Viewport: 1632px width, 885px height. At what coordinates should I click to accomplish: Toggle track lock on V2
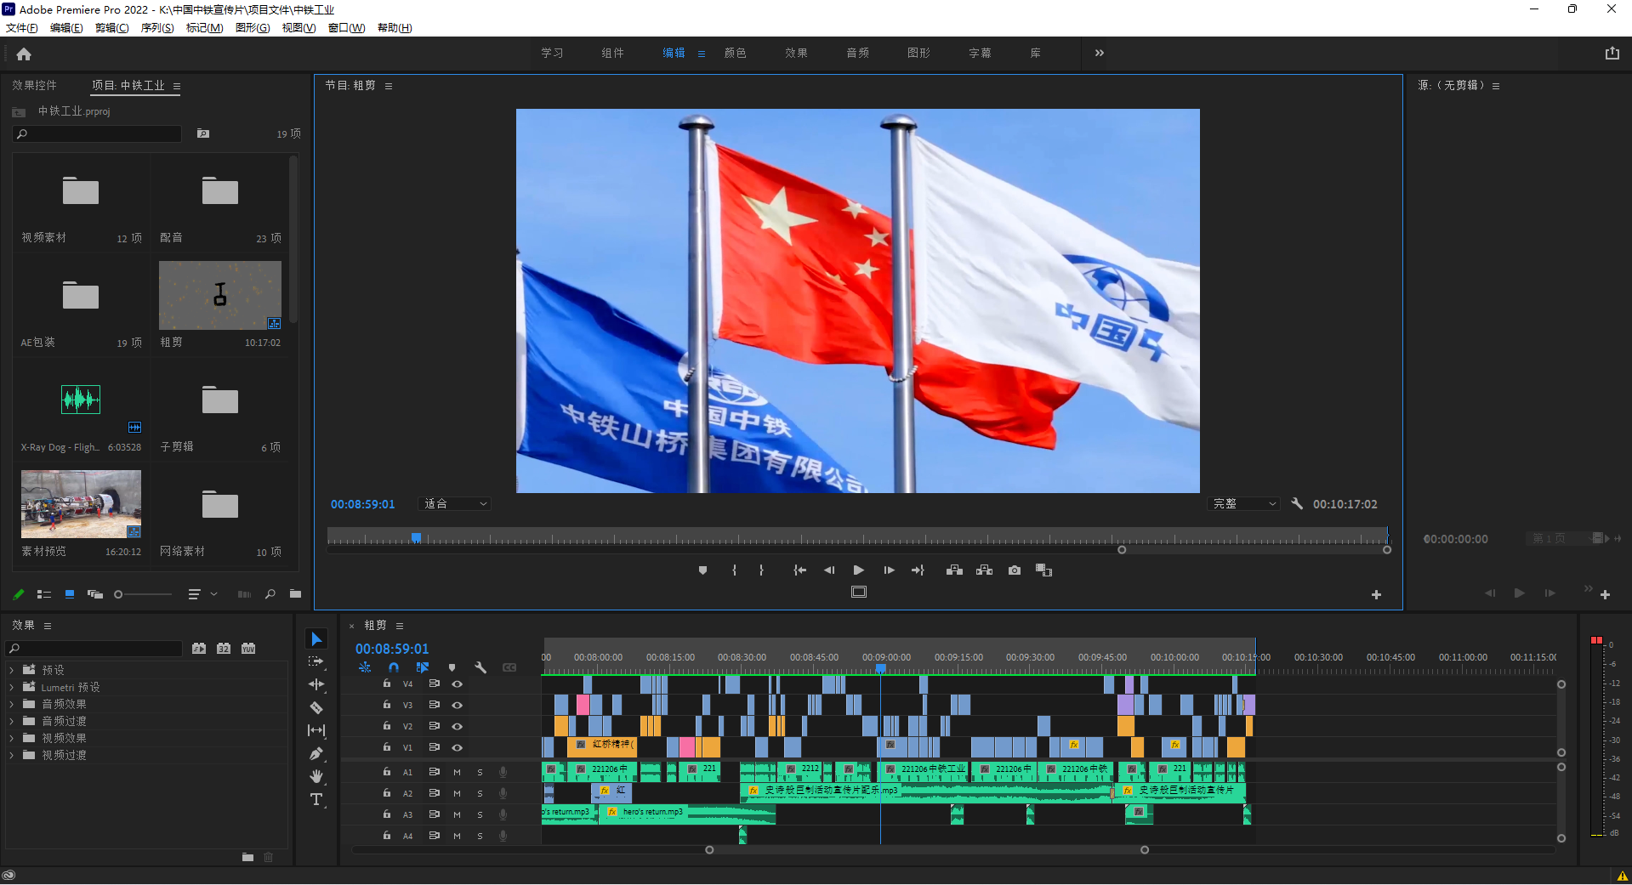[x=386, y=726]
